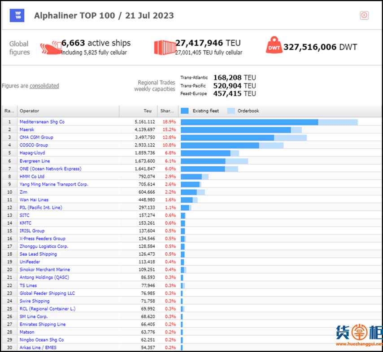Click the '327,516,006 DWT' figure
The image size is (383, 352).
320,47
